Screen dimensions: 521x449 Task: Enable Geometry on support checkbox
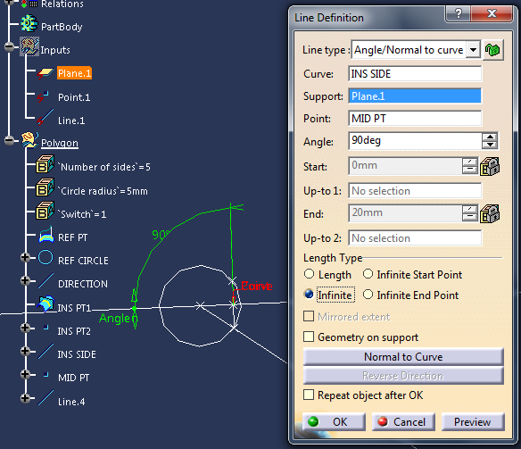point(309,337)
